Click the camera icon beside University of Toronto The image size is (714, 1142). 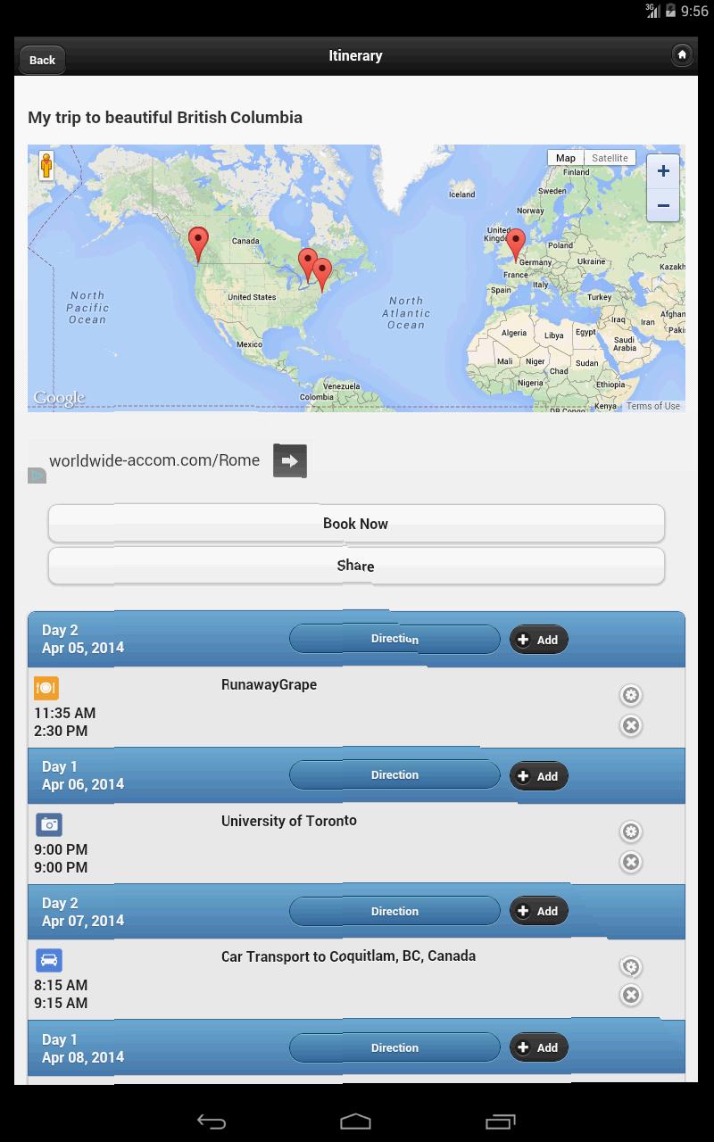click(48, 824)
